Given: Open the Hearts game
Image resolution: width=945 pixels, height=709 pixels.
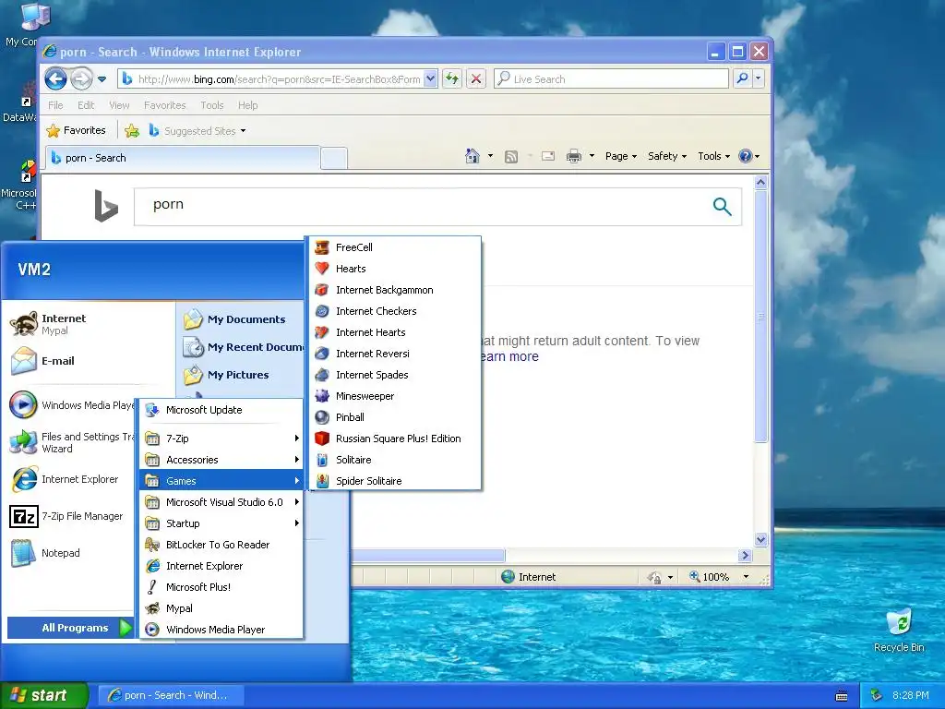Looking at the screenshot, I should click(395, 269).
